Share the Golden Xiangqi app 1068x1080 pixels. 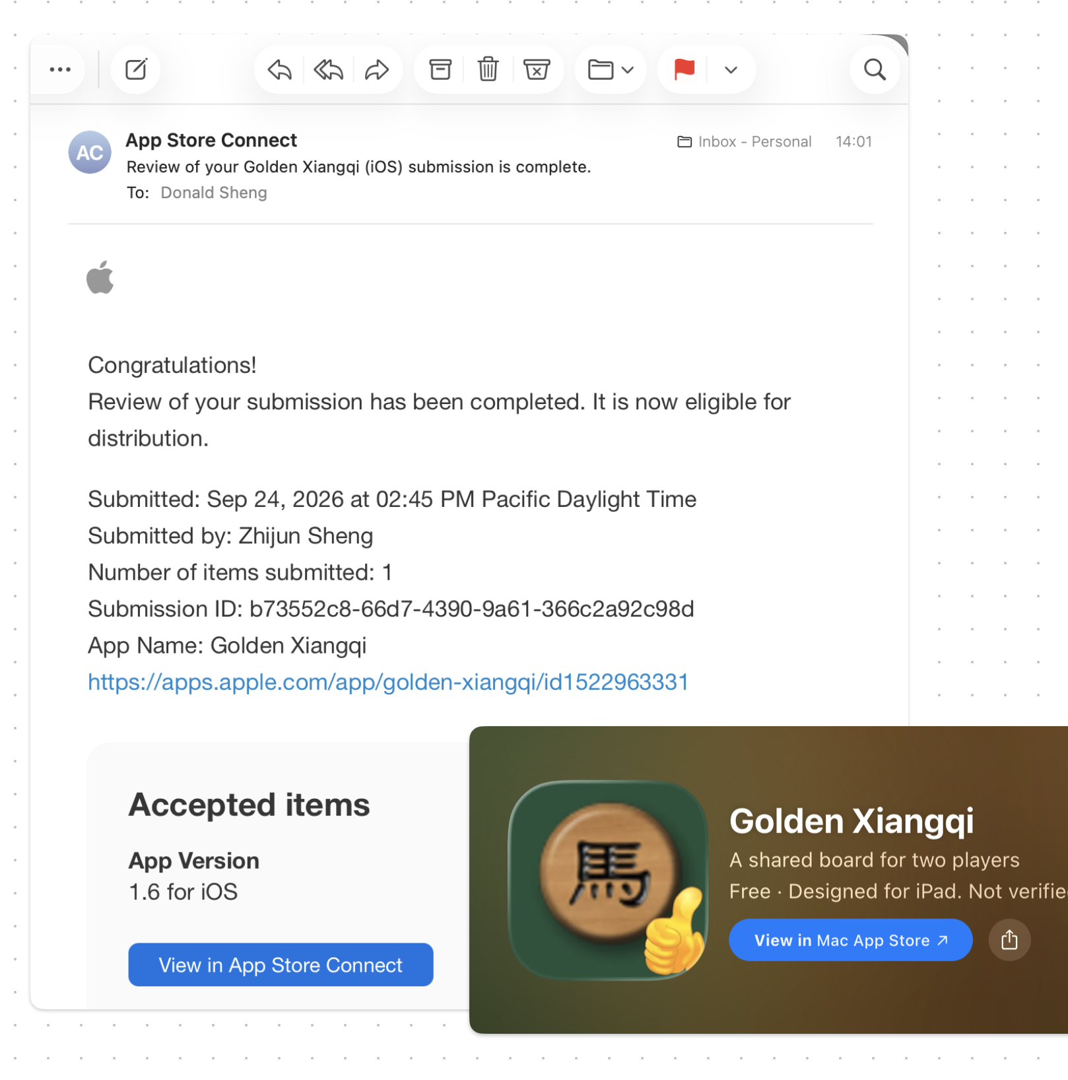pyautogui.click(x=1009, y=939)
